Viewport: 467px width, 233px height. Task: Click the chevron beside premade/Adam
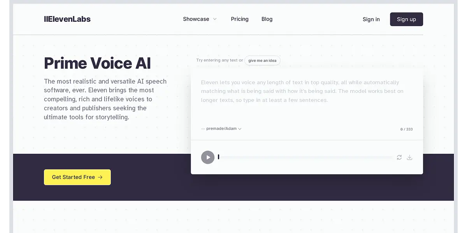(x=240, y=129)
